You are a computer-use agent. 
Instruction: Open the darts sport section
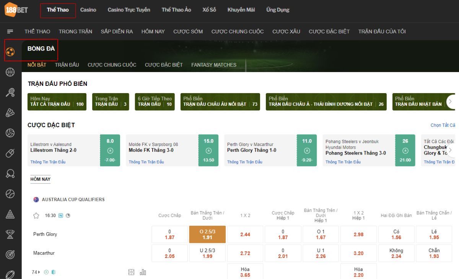click(10, 255)
